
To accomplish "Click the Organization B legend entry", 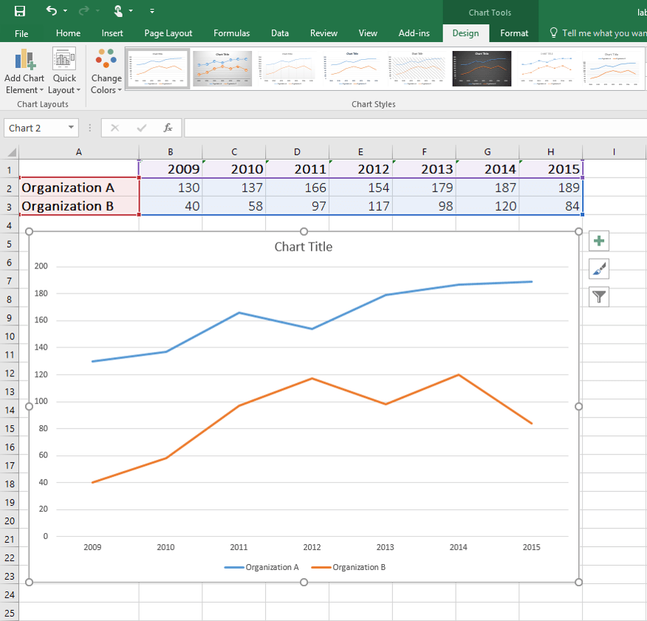I will pos(349,567).
